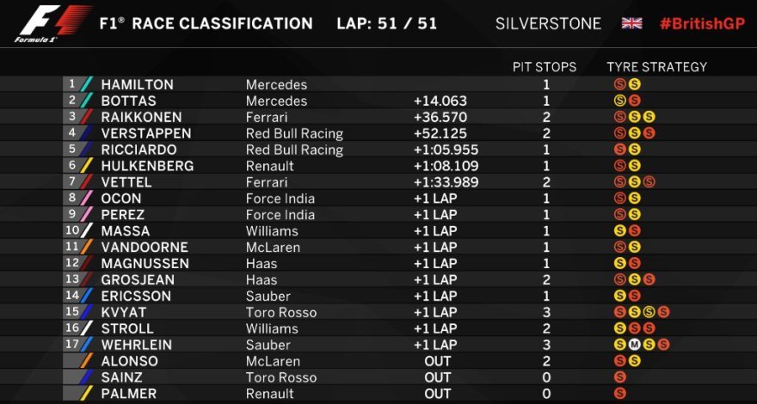Click Hulkenberg's position 6 badge
Viewport: 757px width, 404px height.
click(x=72, y=165)
